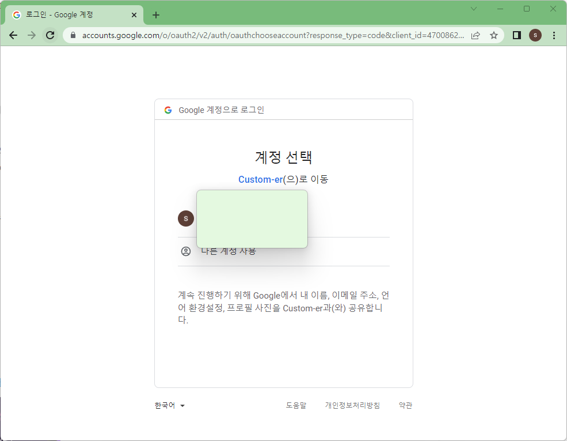This screenshot has width=567, height=441.
Task: Minimize the Chrome window
Action: click(x=500, y=9)
